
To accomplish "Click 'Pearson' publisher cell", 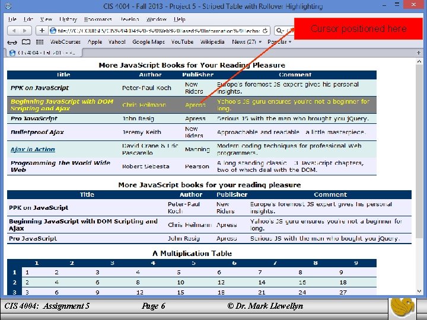I will point(197,167).
